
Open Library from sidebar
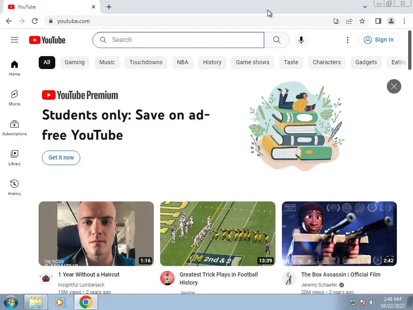pos(15,157)
